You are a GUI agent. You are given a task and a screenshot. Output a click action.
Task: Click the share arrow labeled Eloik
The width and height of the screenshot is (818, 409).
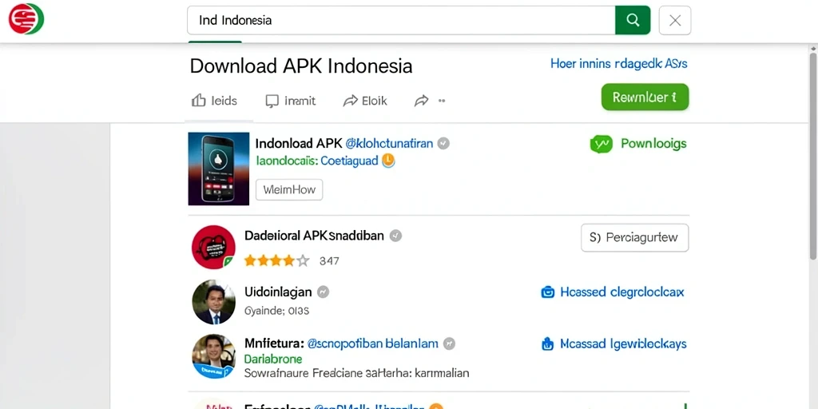point(350,101)
